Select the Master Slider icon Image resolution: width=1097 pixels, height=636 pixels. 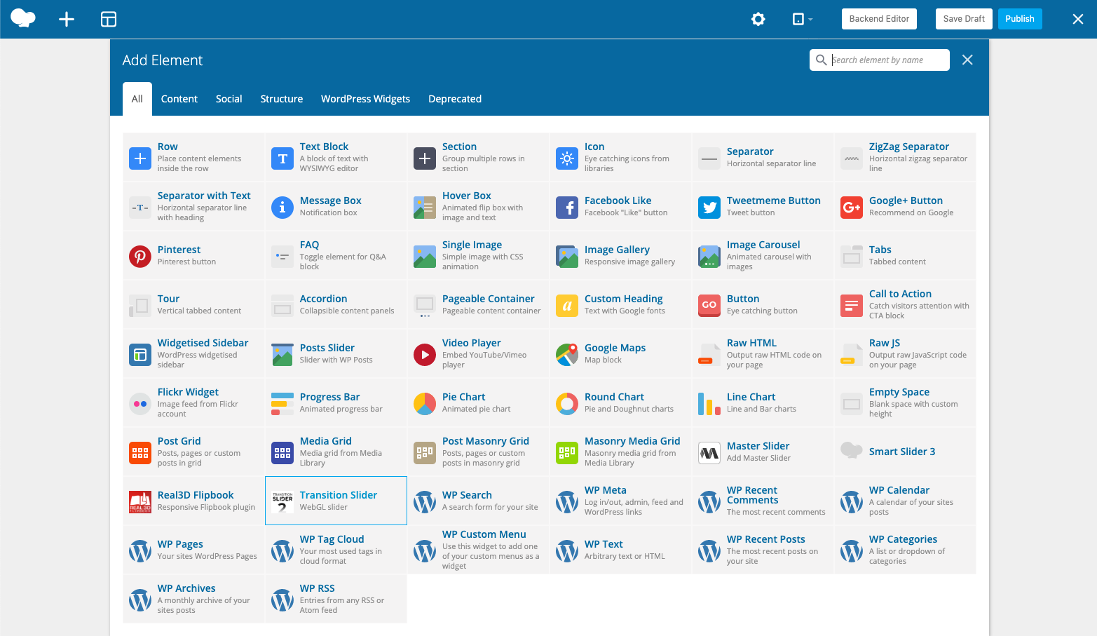[x=709, y=453]
